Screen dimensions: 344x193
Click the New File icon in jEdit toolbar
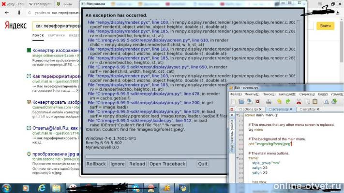coord(234,101)
